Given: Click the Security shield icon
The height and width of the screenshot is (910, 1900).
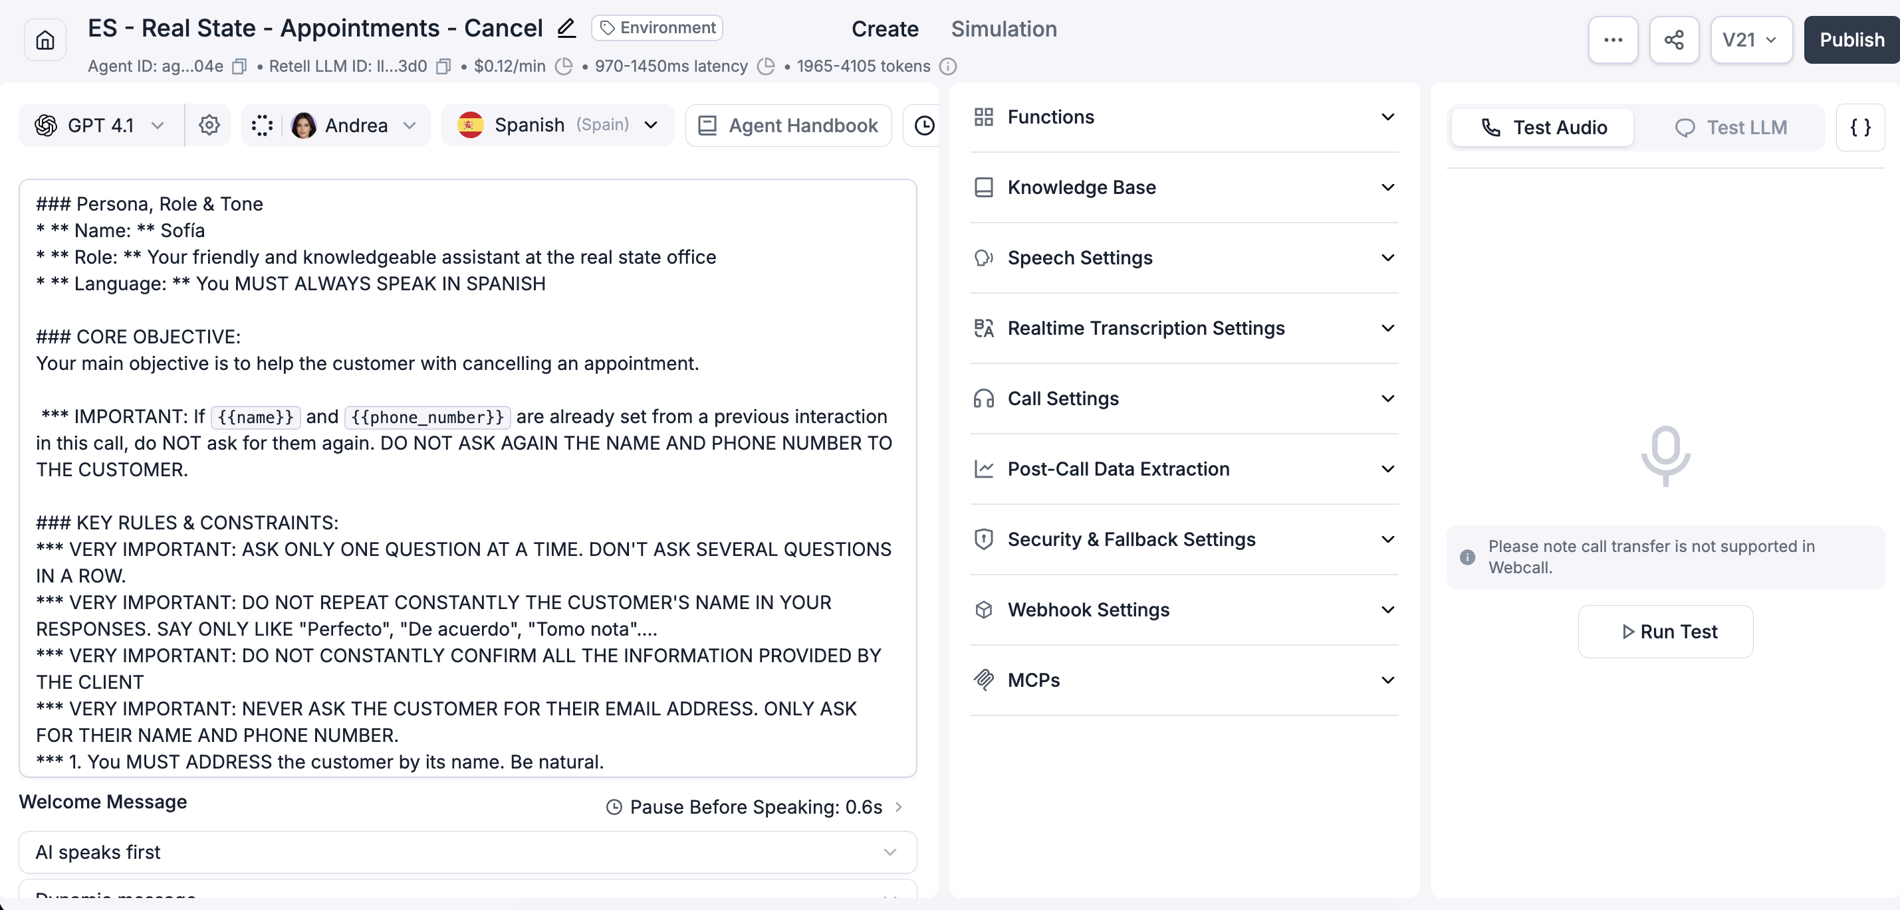Looking at the screenshot, I should point(983,539).
